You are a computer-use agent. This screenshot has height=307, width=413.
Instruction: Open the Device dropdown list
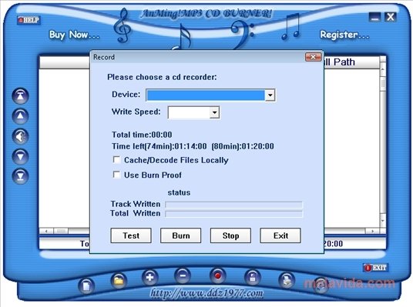(270, 95)
